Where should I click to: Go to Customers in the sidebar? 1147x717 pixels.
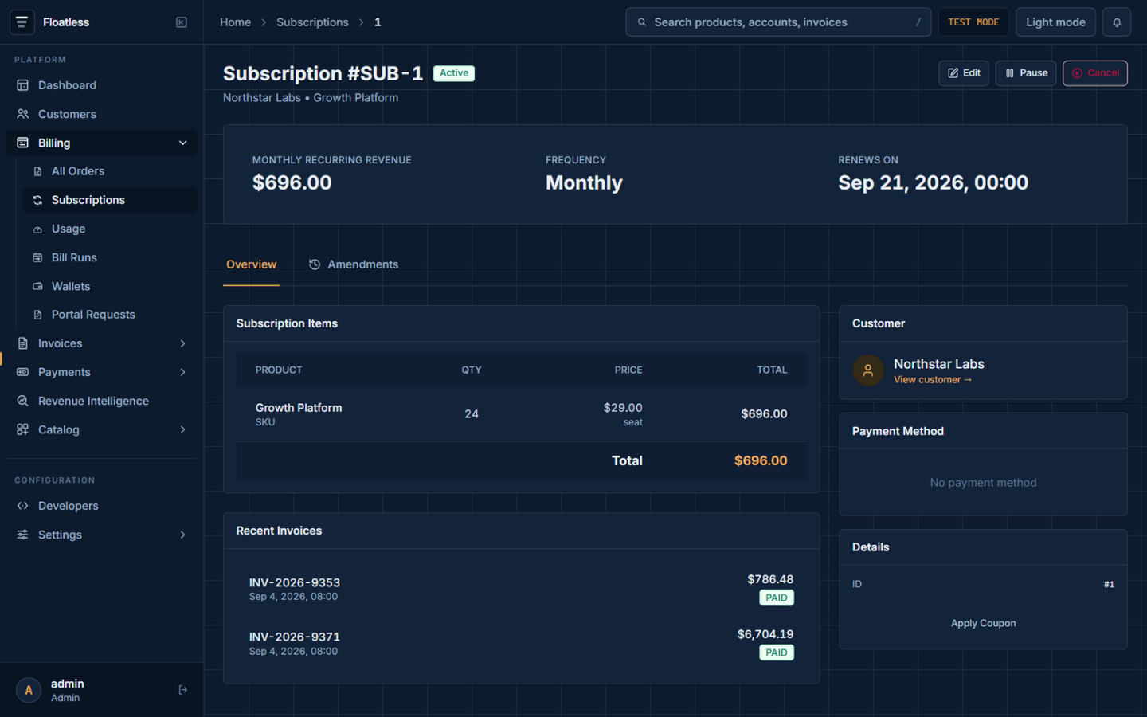pyautogui.click(x=102, y=114)
